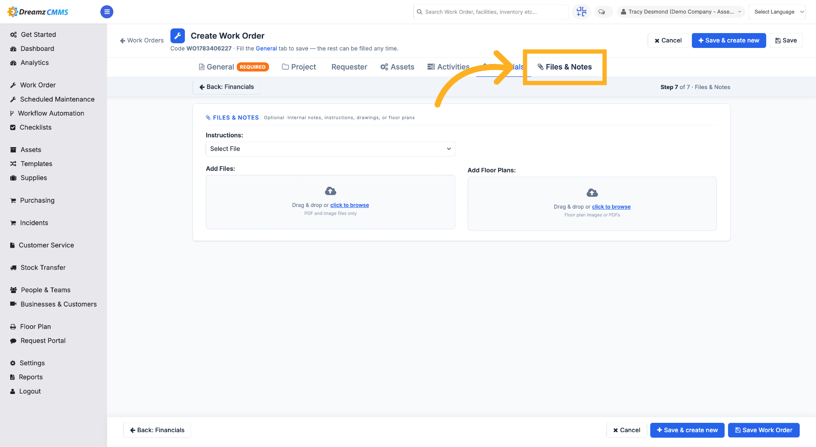Click bottom Save & create new button
The image size is (816, 447).
[687, 430]
